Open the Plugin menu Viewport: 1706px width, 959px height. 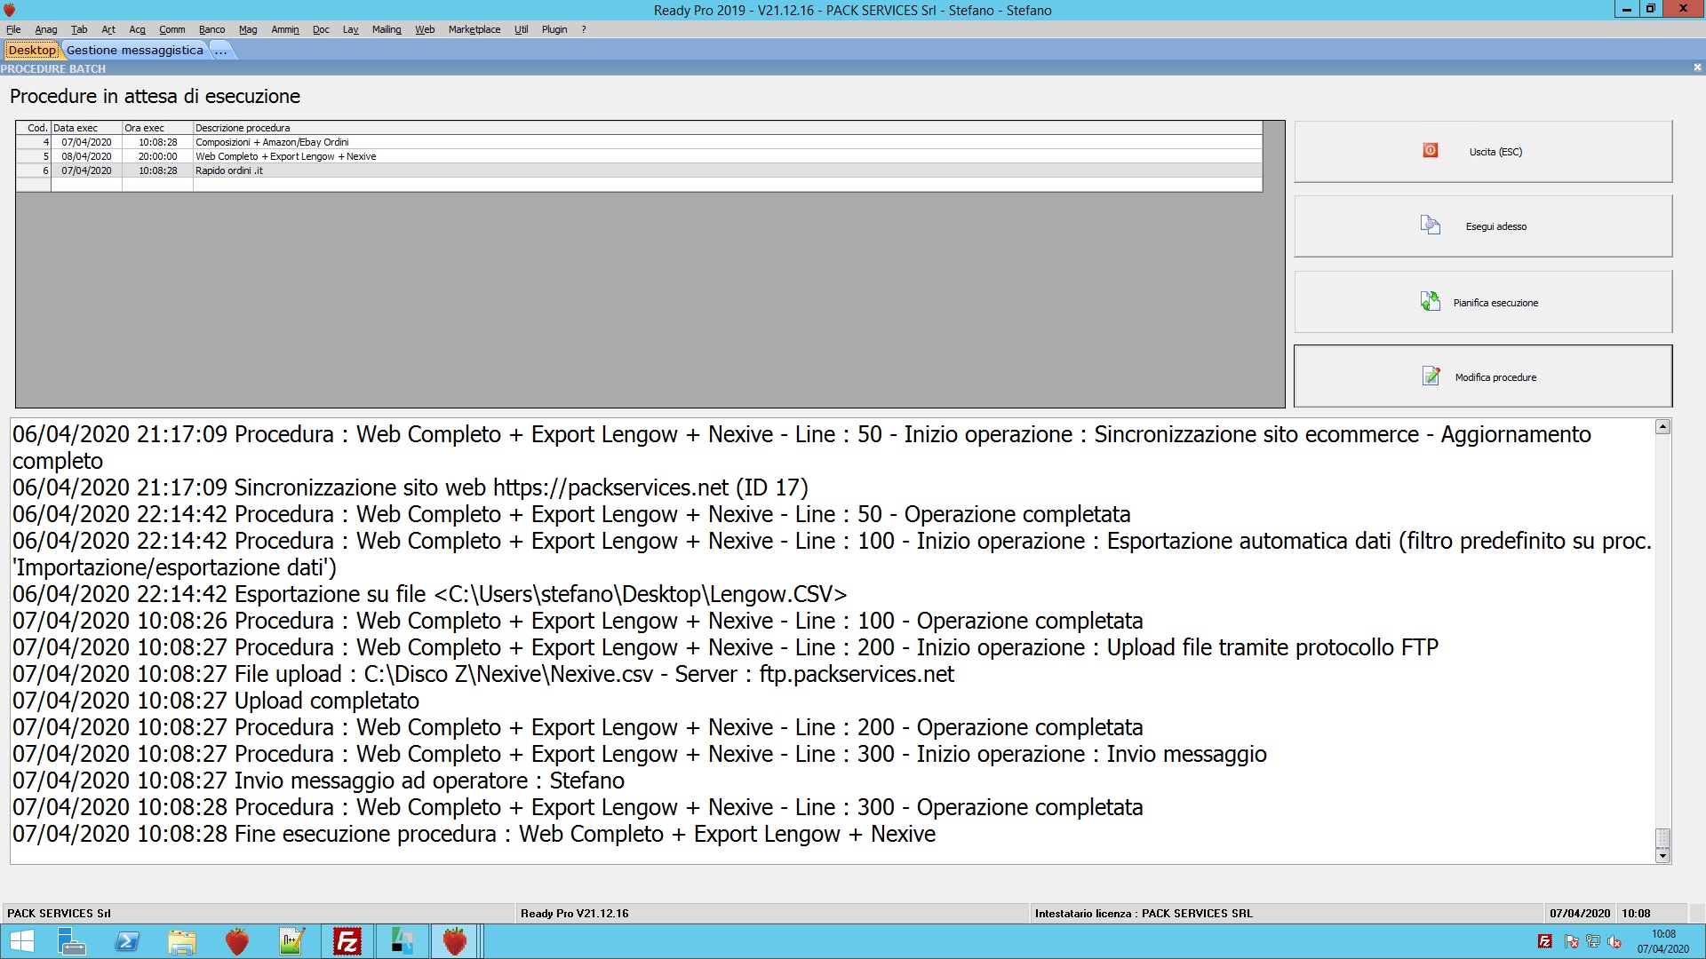[x=554, y=29]
